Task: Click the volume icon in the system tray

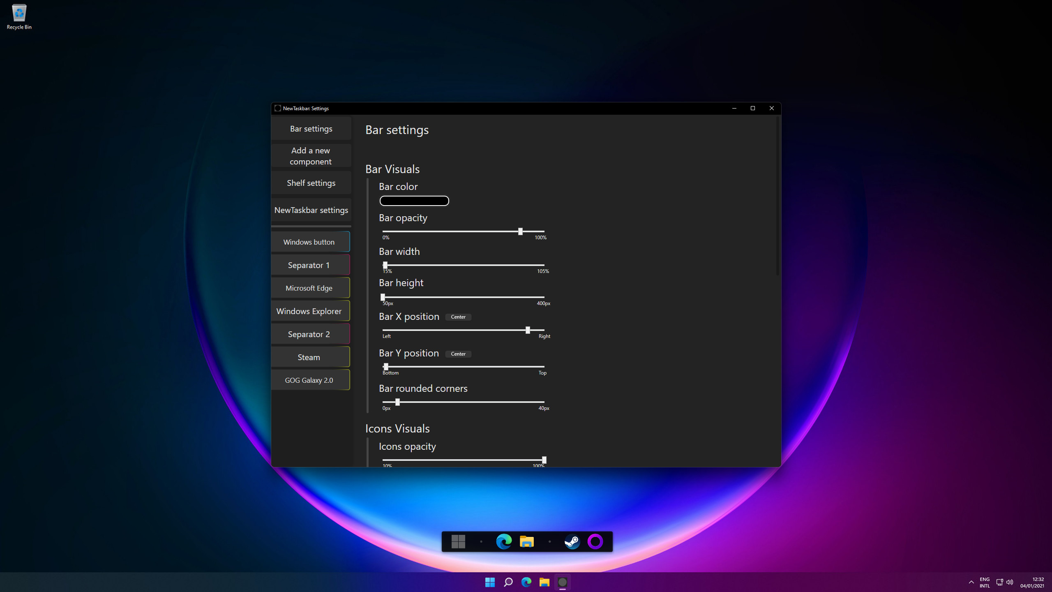Action: click(1010, 582)
